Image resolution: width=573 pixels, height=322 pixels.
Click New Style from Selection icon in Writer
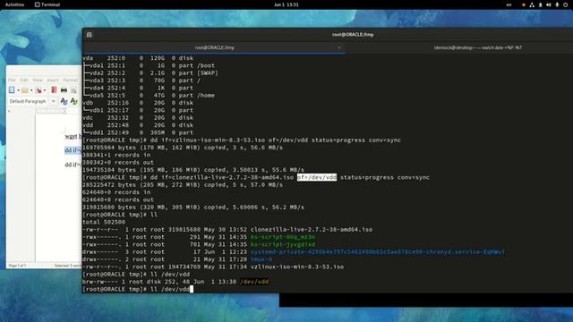74,101
